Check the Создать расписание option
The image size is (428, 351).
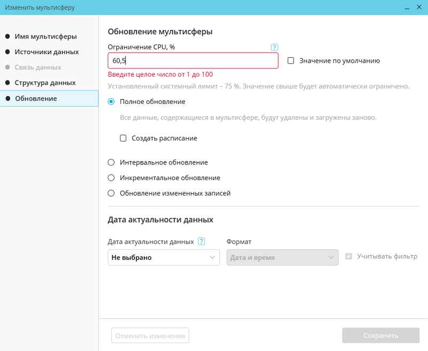coord(124,138)
